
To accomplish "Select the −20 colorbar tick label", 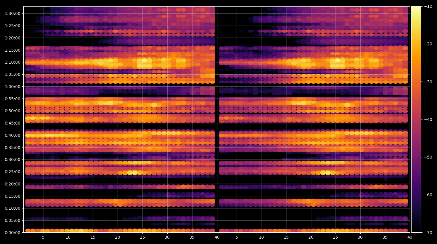I will coord(428,44).
